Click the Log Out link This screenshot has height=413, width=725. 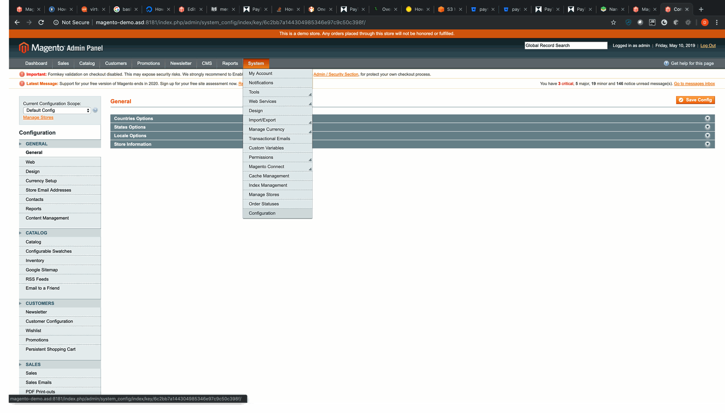708,46
